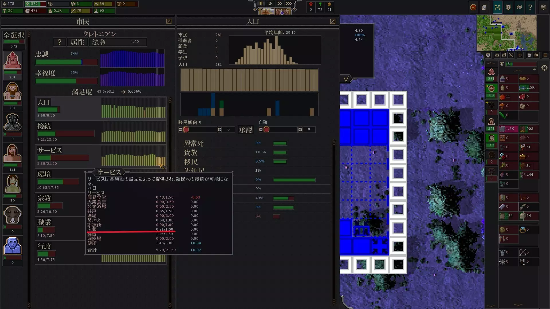Select the red Cretonian race portrait

tap(12, 61)
